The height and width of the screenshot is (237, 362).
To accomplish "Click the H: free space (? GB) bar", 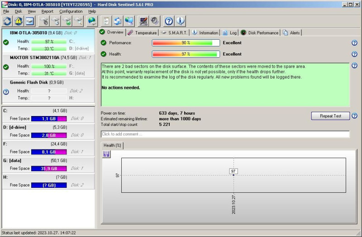I will (49, 185).
